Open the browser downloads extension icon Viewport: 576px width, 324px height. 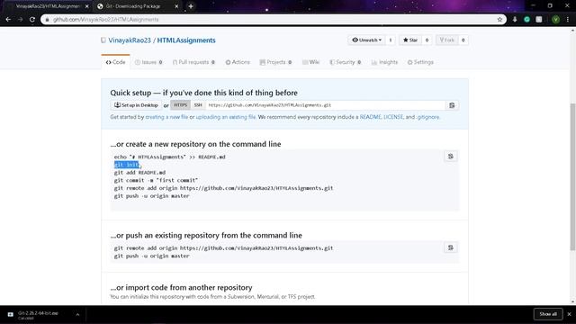point(515,20)
